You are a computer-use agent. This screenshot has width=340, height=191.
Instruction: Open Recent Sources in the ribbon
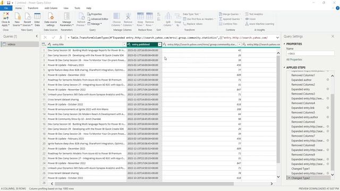(x=27, y=20)
